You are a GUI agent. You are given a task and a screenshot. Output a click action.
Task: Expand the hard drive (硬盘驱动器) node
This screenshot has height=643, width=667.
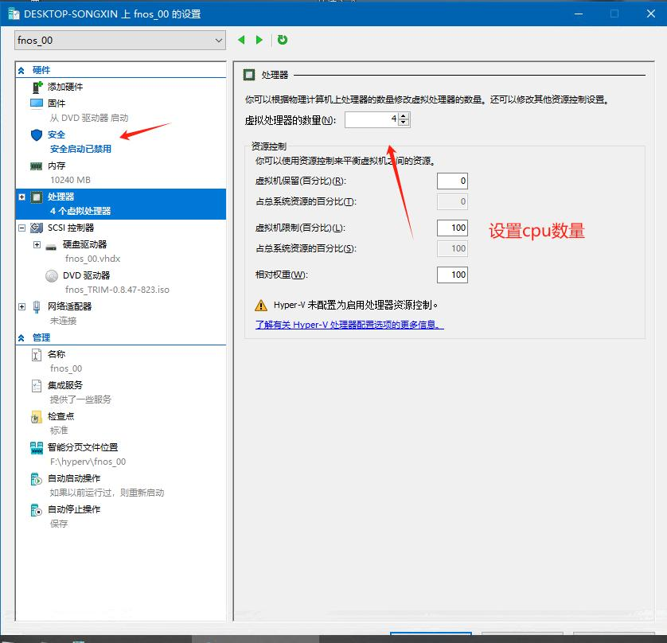pos(37,244)
